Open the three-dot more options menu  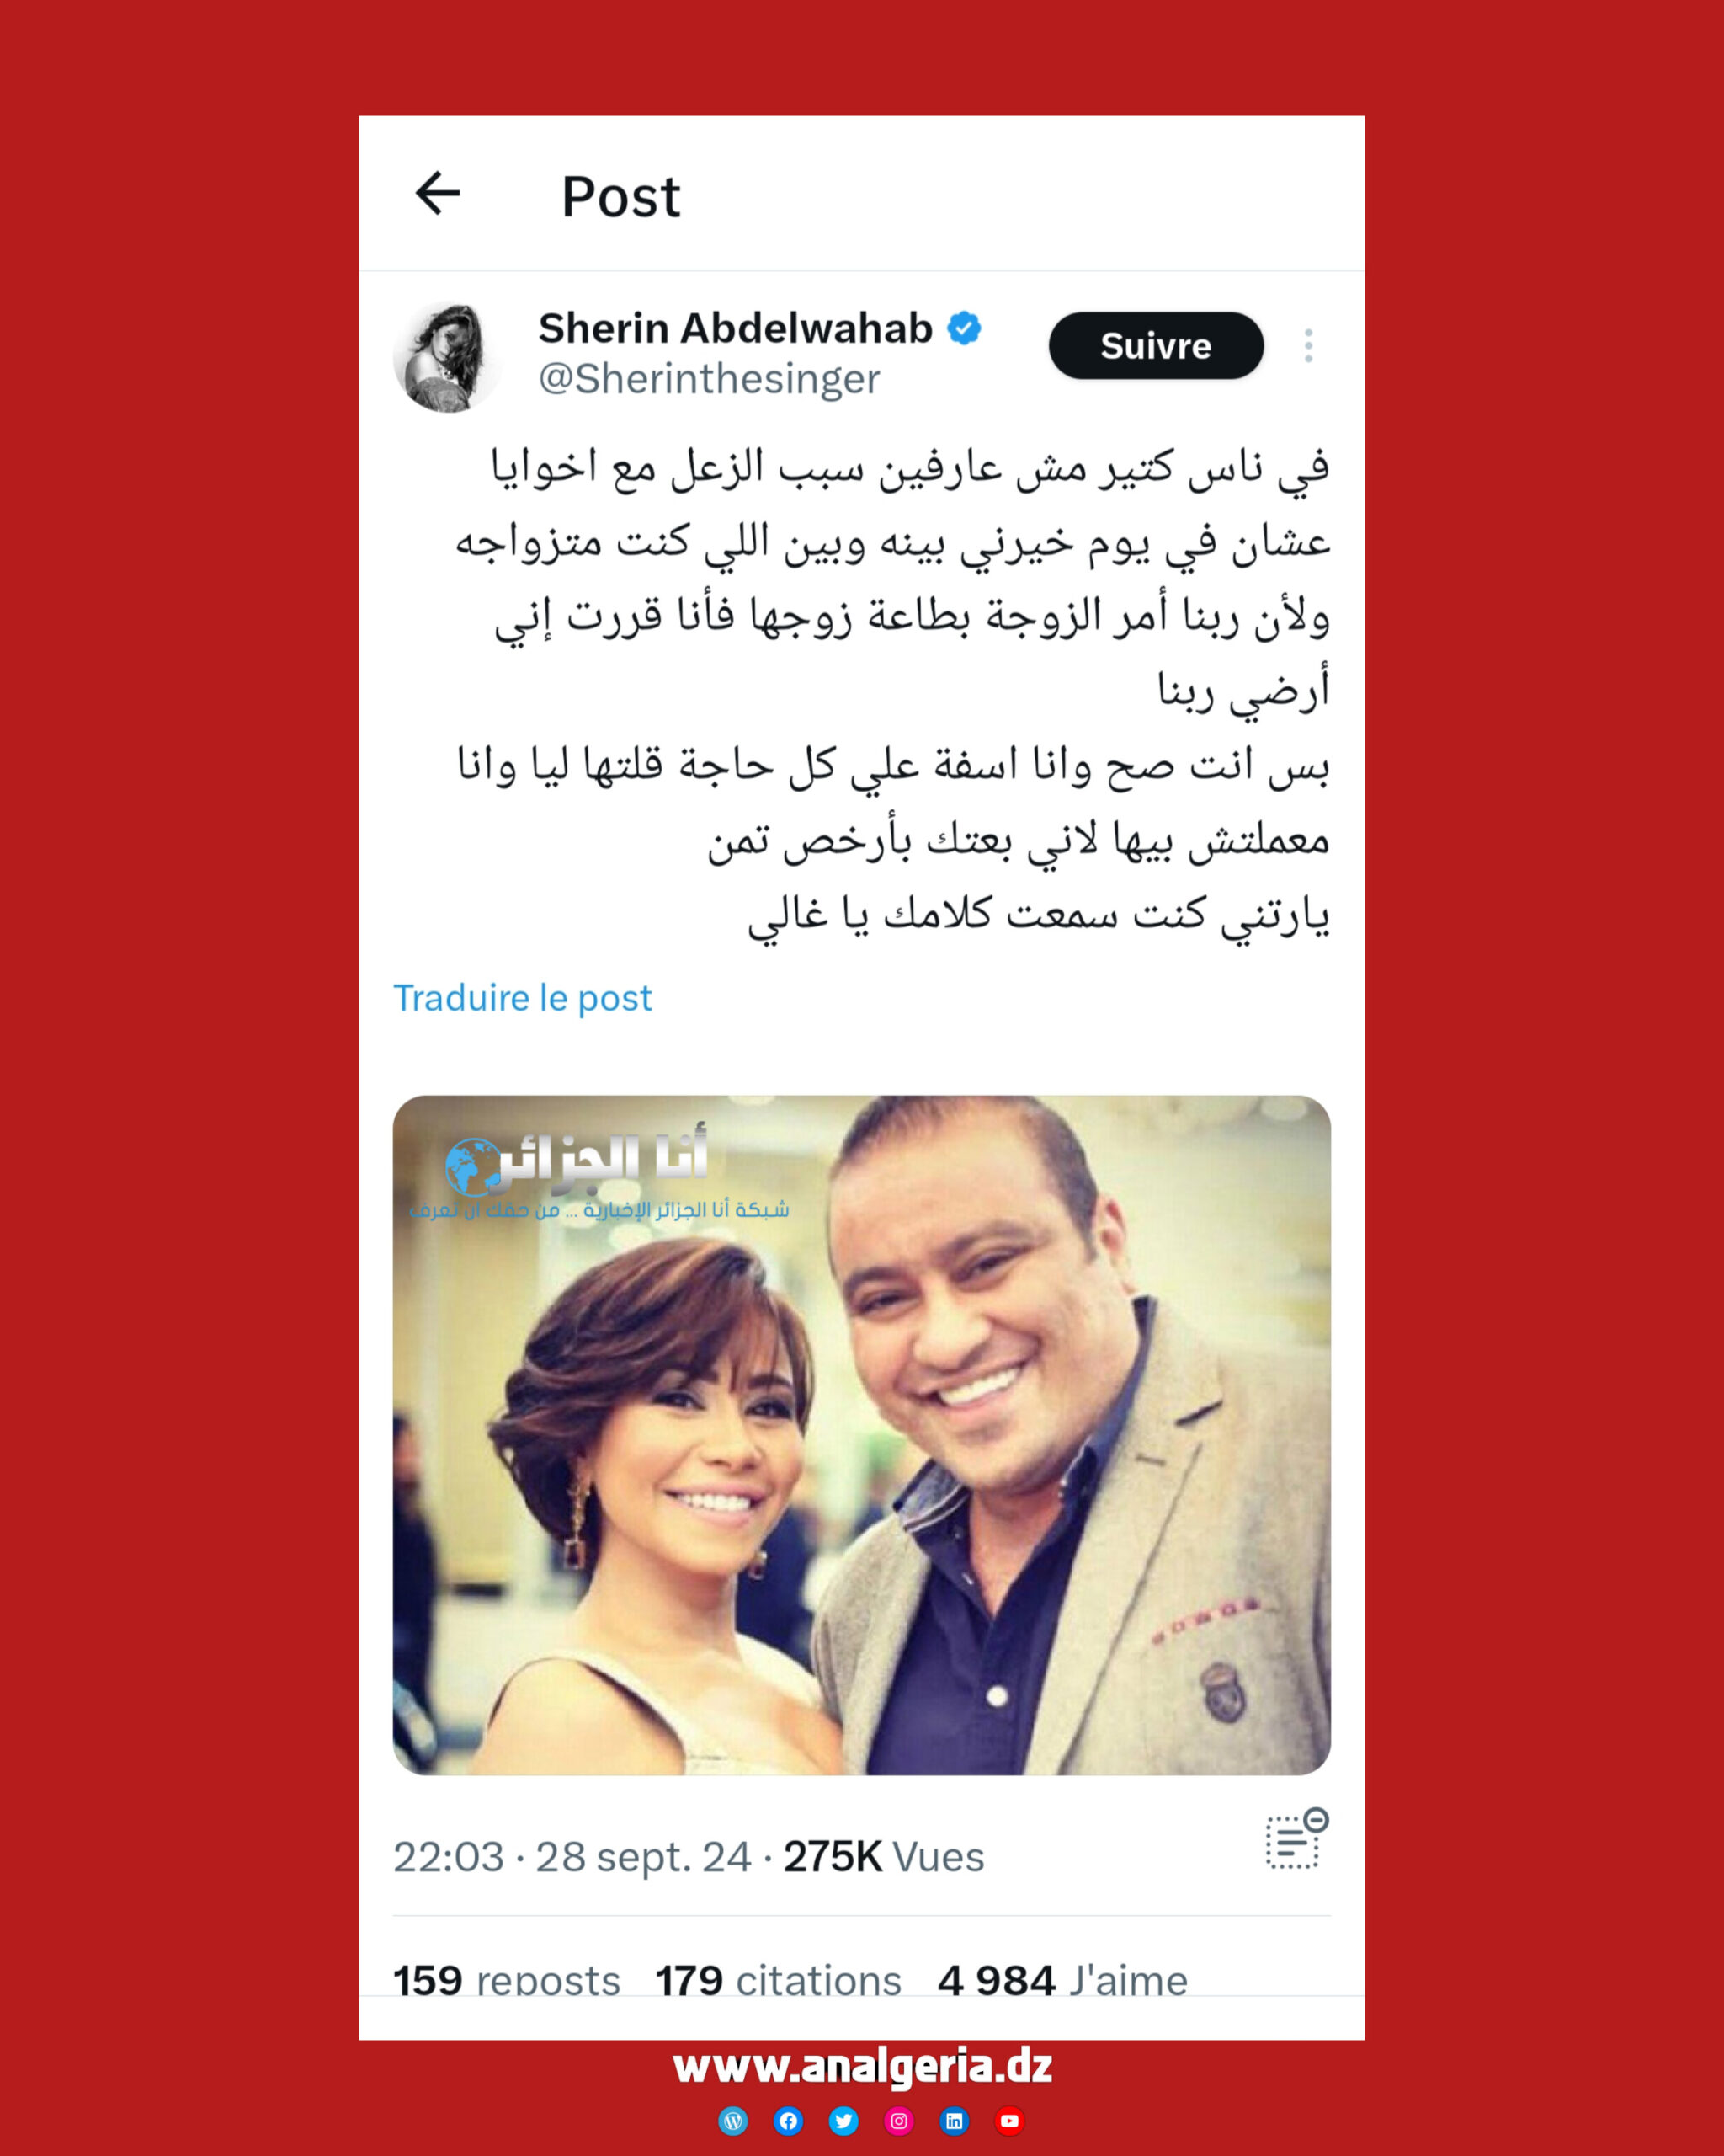[x=1308, y=345]
